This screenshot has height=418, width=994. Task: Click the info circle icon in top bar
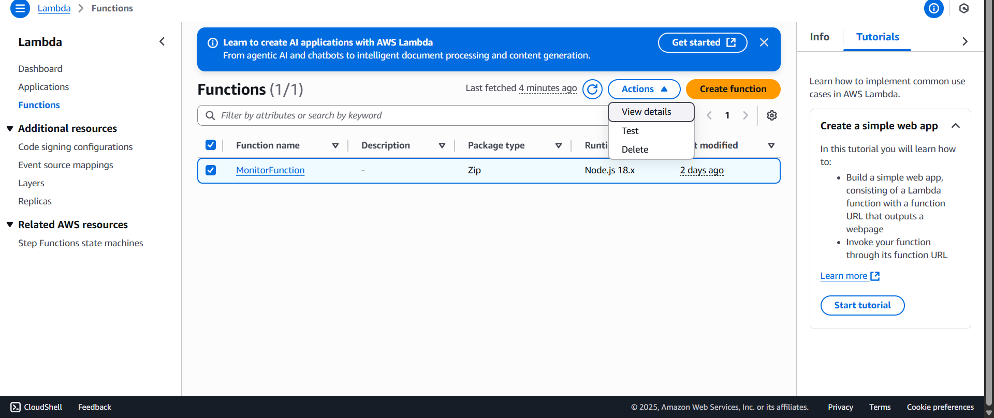tap(933, 8)
